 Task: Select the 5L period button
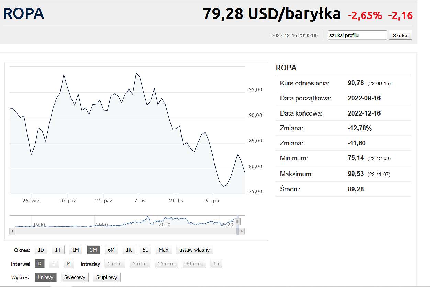[x=145, y=250]
